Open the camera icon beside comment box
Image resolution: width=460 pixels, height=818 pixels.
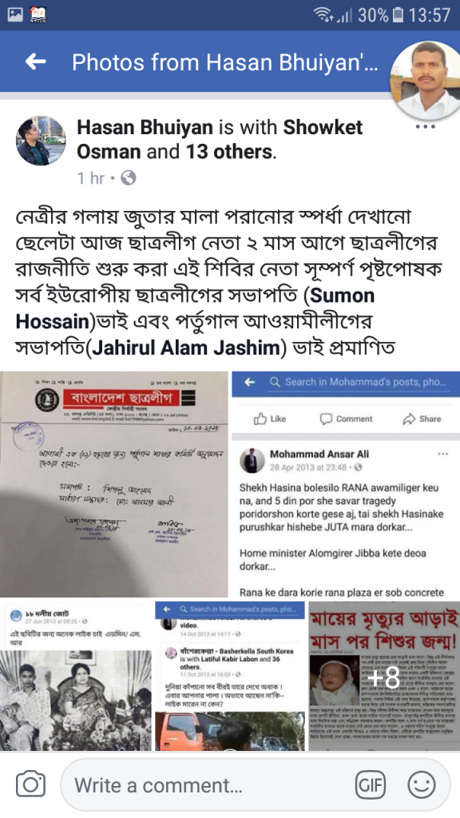click(x=30, y=784)
